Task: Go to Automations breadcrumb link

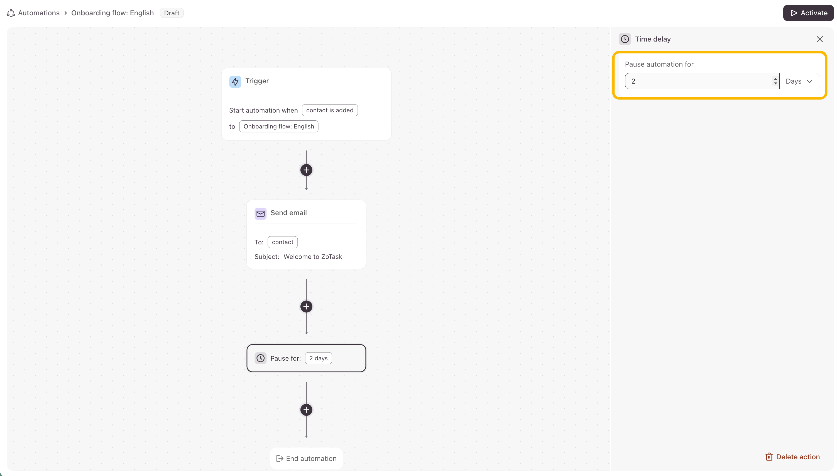Action: point(38,13)
